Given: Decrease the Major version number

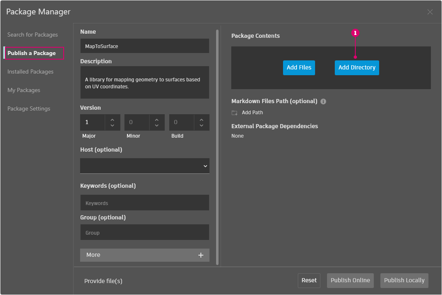Looking at the screenshot, I should tap(112, 125).
